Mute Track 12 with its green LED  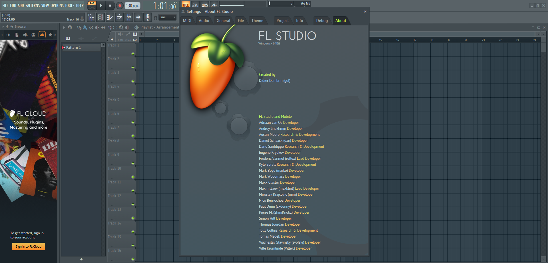pyautogui.click(x=133, y=204)
